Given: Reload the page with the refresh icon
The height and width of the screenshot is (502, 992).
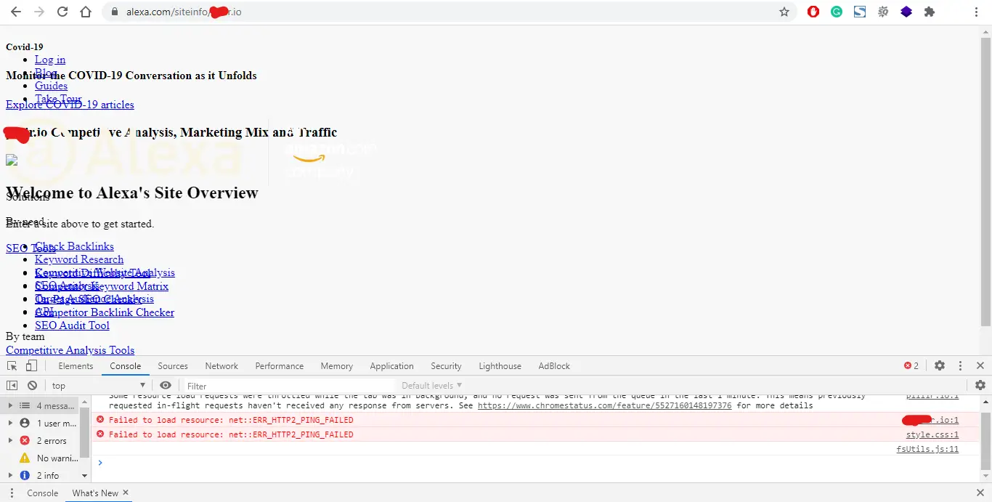Looking at the screenshot, I should coord(62,12).
